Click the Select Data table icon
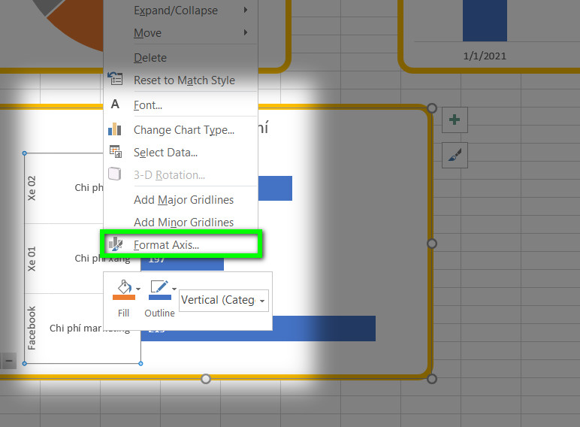This screenshot has height=427, width=580. [x=116, y=152]
